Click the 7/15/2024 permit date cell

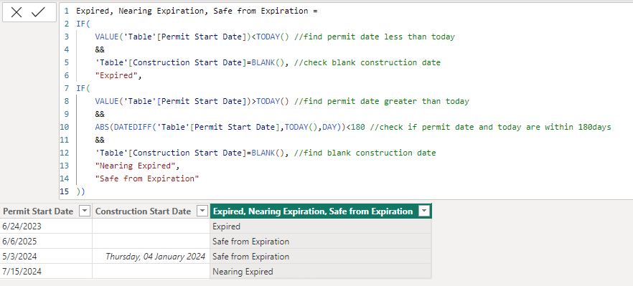[x=46, y=271]
